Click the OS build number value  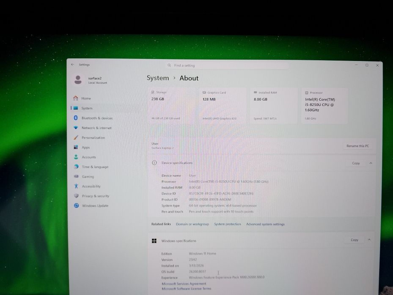197,271
